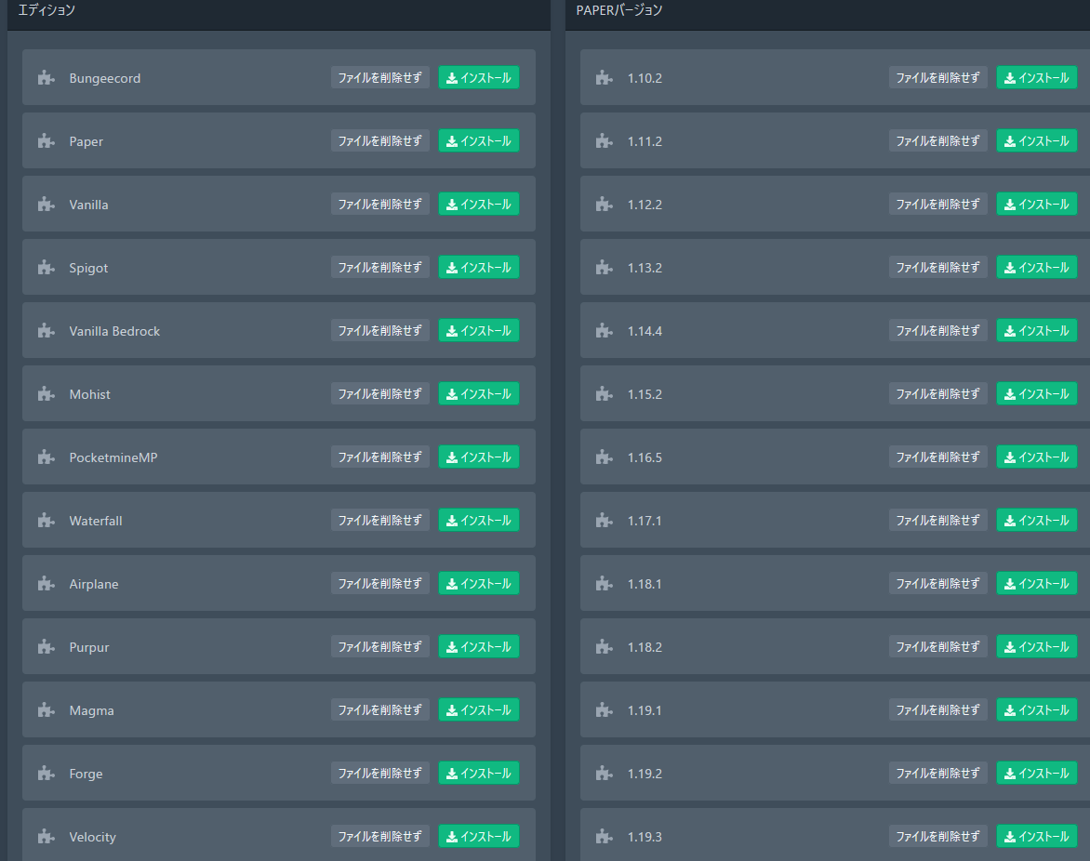Toggle ファイルを削除せず for version 1.18.2
Screen dimensions: 1090x861
[x=937, y=647]
